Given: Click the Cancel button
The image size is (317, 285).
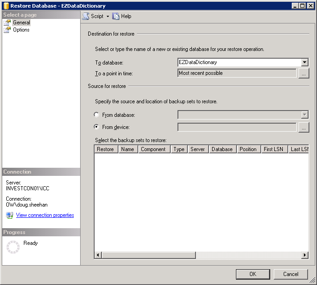Looking at the screenshot, I should click(290, 274).
